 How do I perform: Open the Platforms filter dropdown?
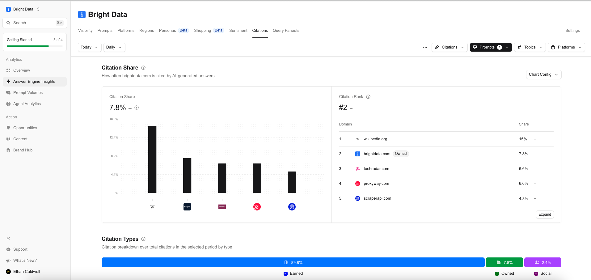pyautogui.click(x=566, y=47)
